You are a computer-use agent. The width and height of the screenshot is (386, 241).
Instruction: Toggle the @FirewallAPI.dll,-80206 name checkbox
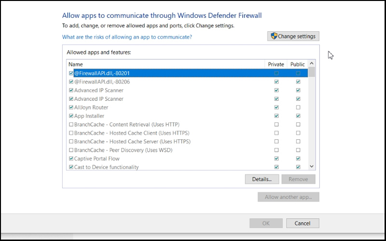[71, 81]
